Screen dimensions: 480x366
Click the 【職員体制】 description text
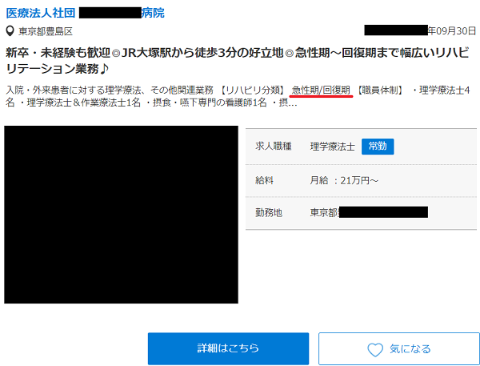coord(380,90)
